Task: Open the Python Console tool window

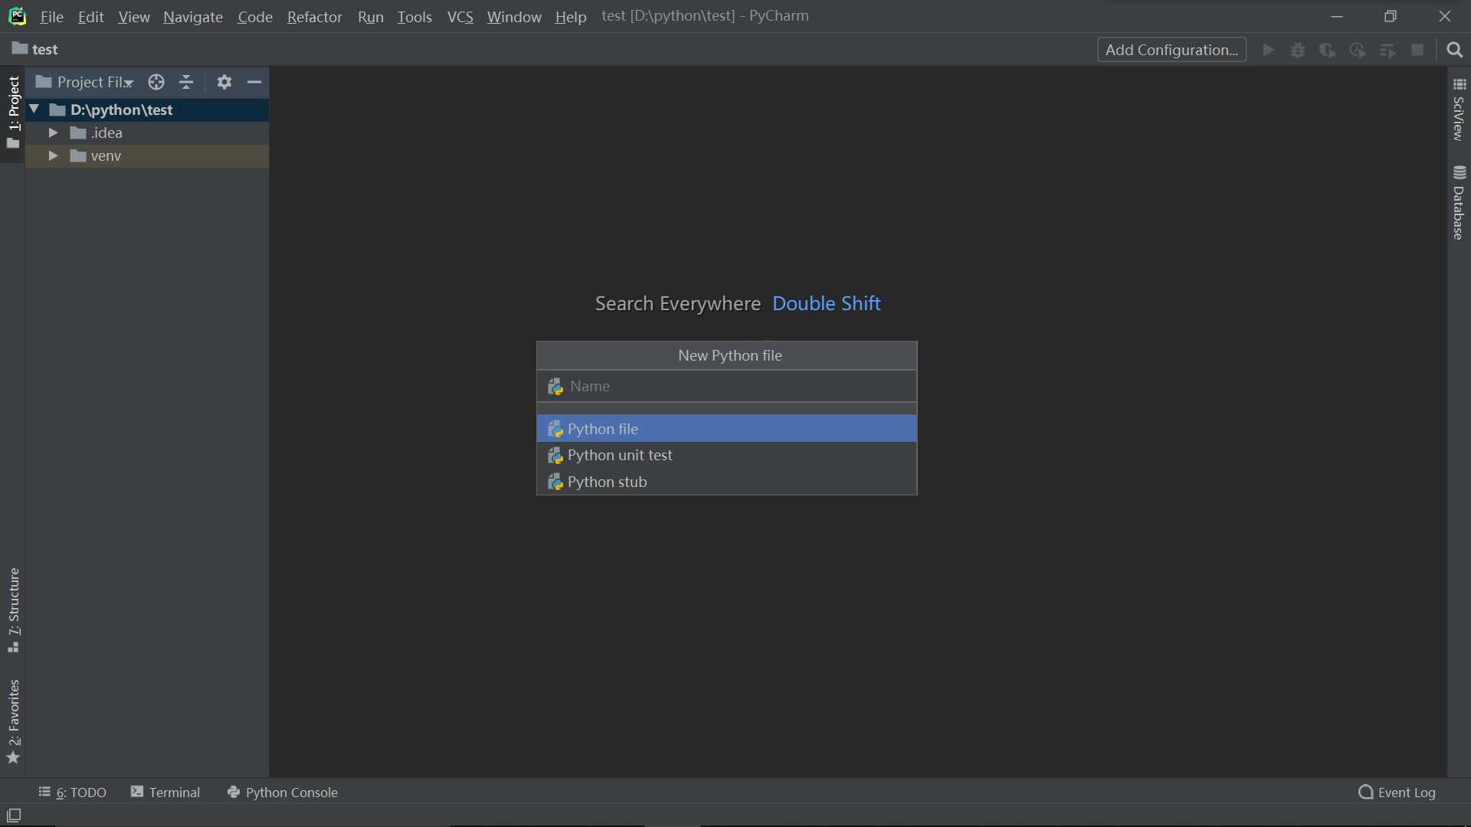Action: (283, 792)
